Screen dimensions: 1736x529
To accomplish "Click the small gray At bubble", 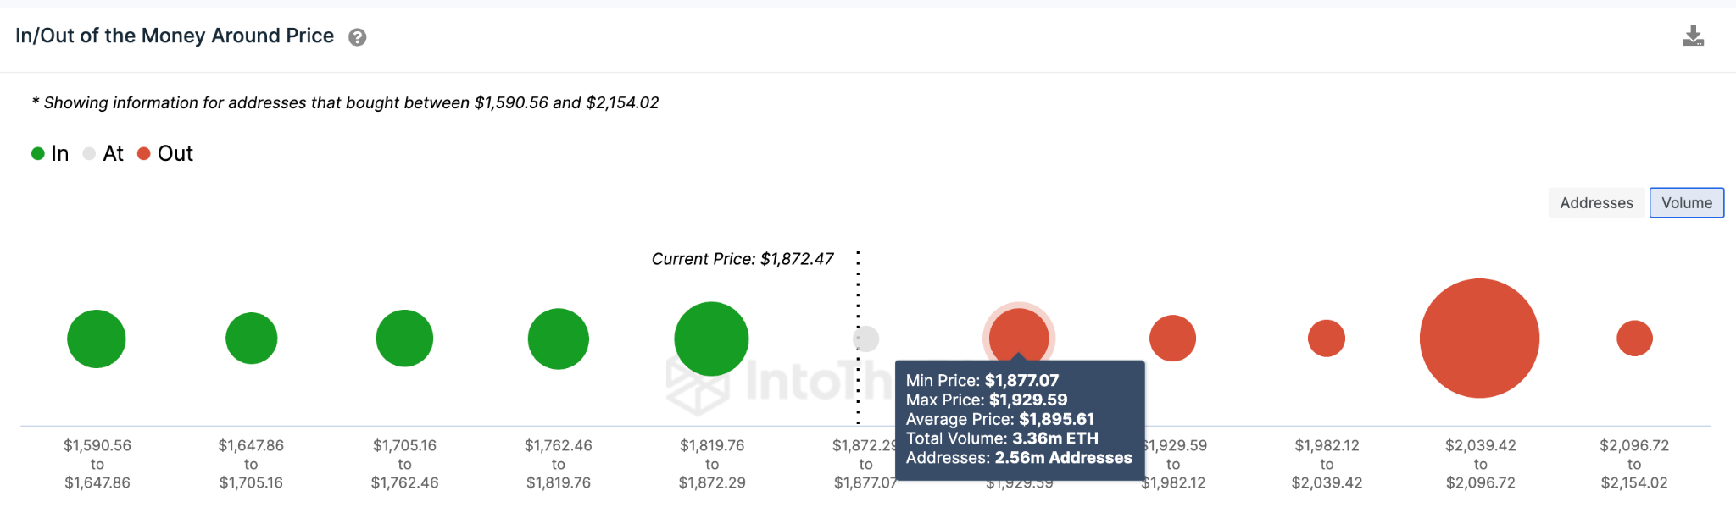I will [866, 339].
